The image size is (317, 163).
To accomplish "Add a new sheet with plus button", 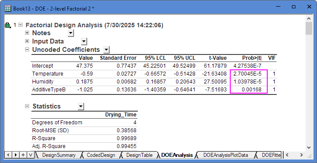I will pos(23,155).
